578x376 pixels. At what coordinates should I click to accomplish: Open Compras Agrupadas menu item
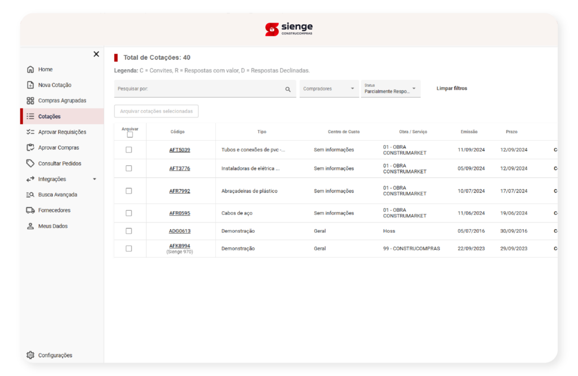point(62,100)
